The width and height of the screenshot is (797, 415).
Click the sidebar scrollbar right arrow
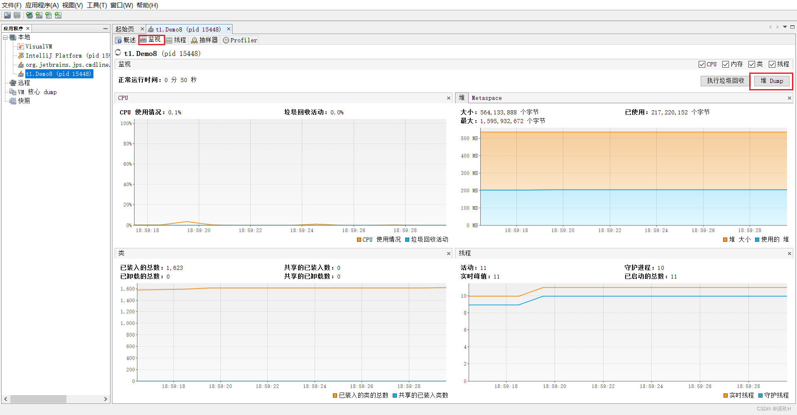pyautogui.click(x=105, y=399)
